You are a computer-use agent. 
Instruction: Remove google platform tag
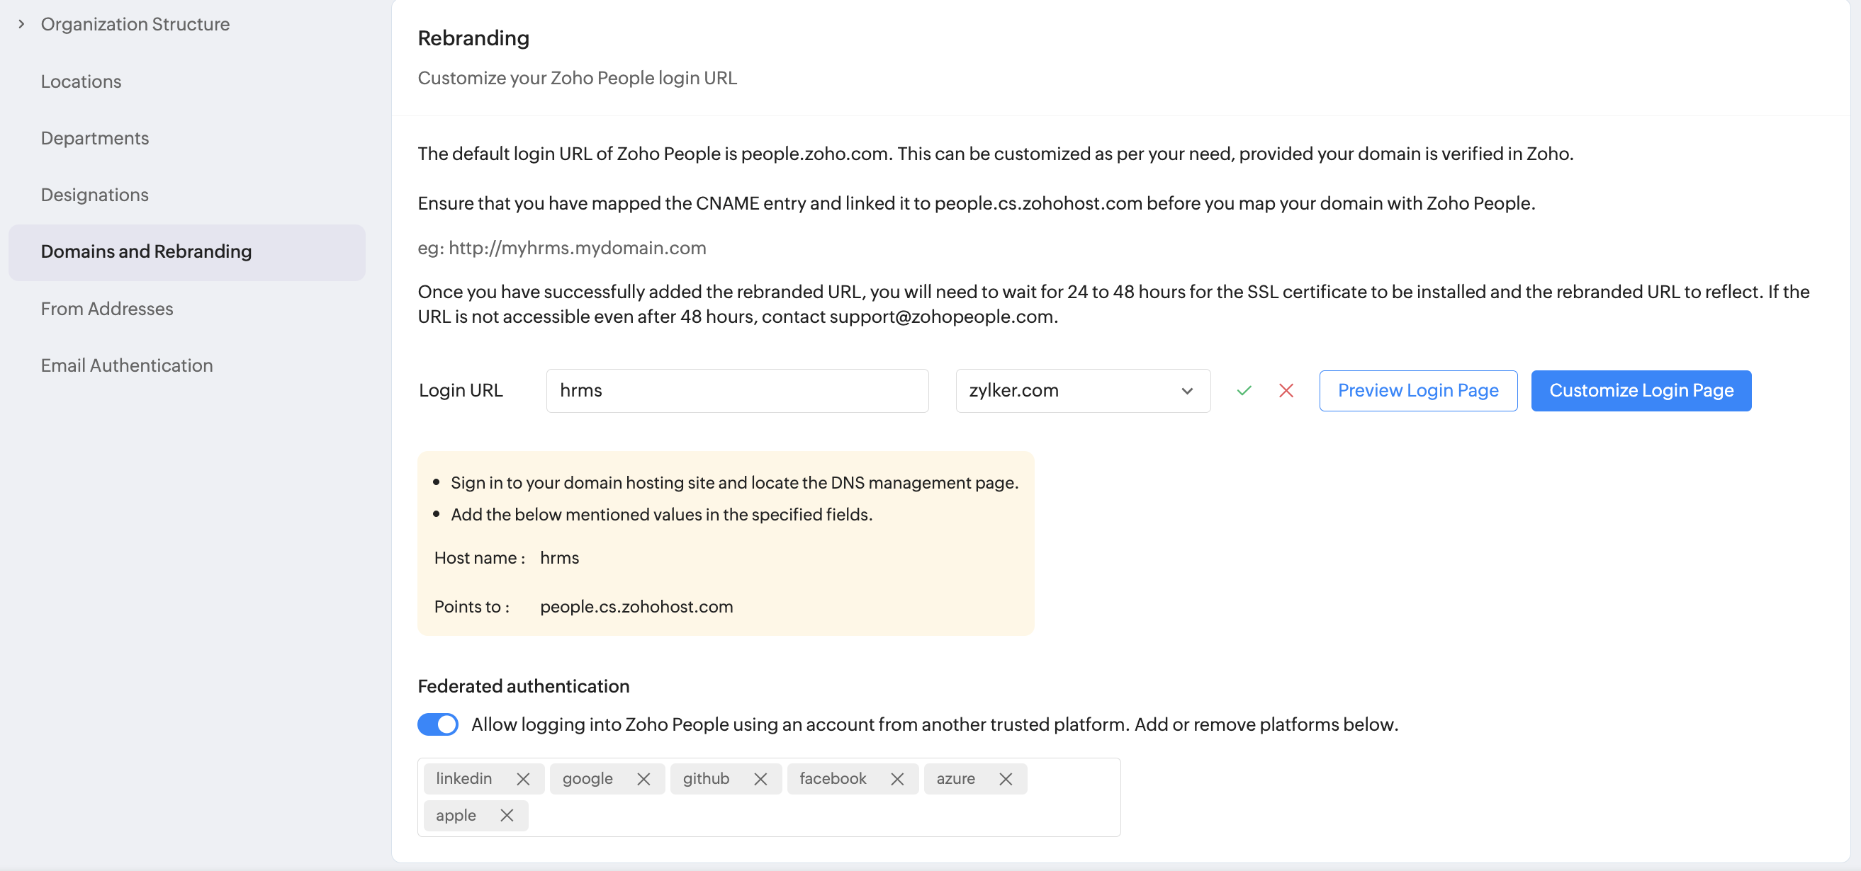643,779
